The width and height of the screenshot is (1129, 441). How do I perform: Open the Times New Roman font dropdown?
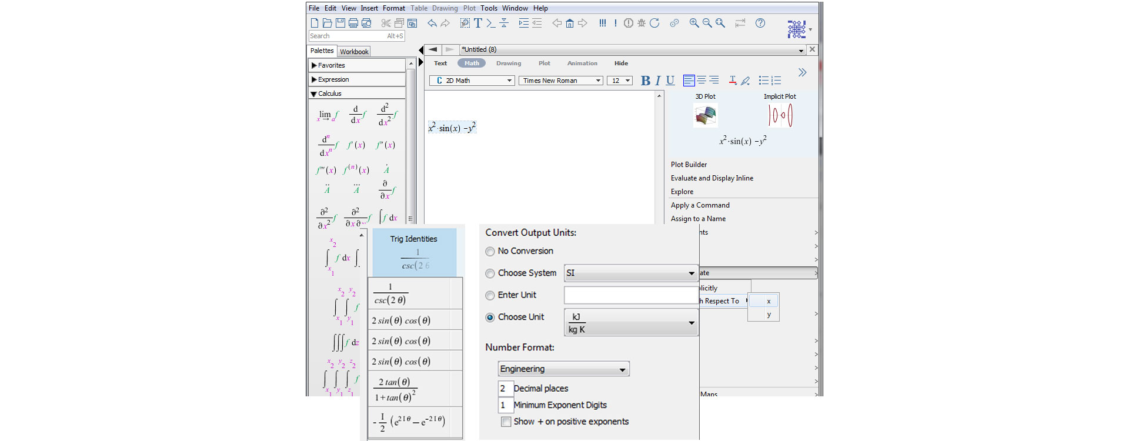click(561, 81)
